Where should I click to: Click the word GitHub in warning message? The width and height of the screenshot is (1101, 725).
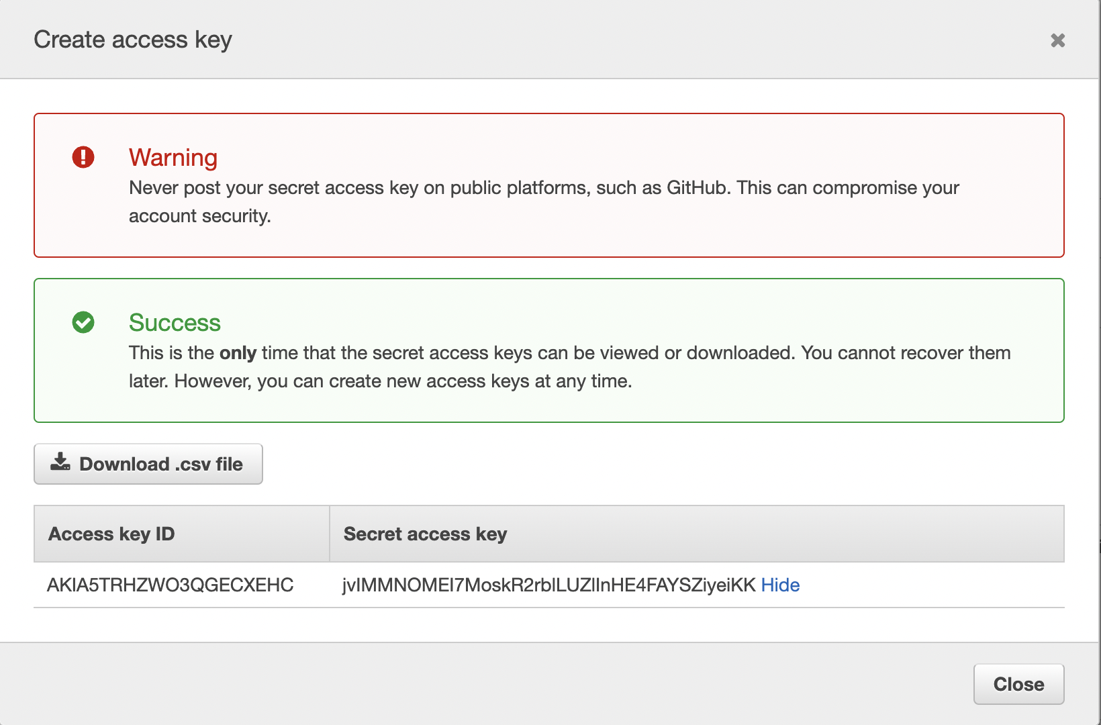(x=696, y=187)
